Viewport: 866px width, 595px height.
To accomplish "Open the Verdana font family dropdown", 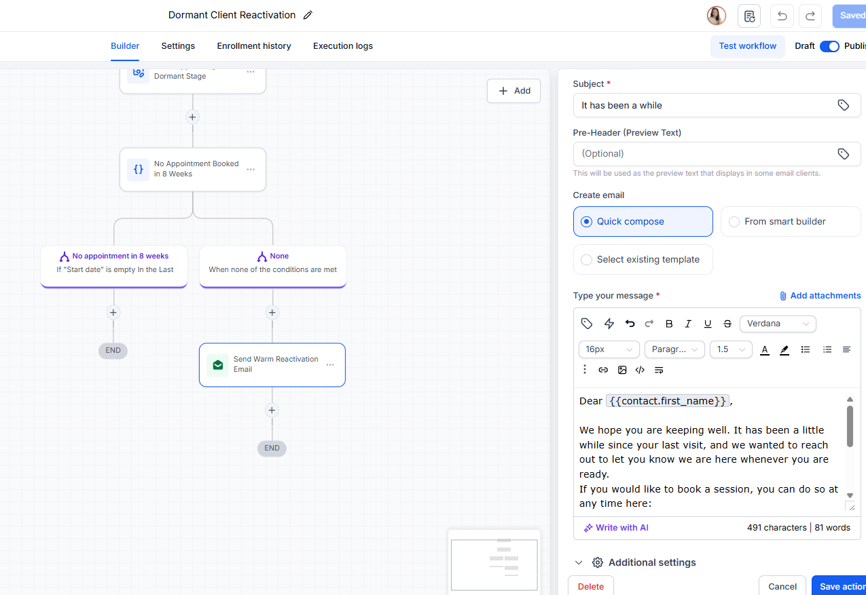I will pyautogui.click(x=778, y=324).
